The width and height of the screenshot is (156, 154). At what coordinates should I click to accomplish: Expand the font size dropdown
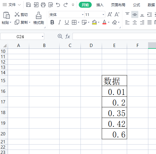(104, 15)
